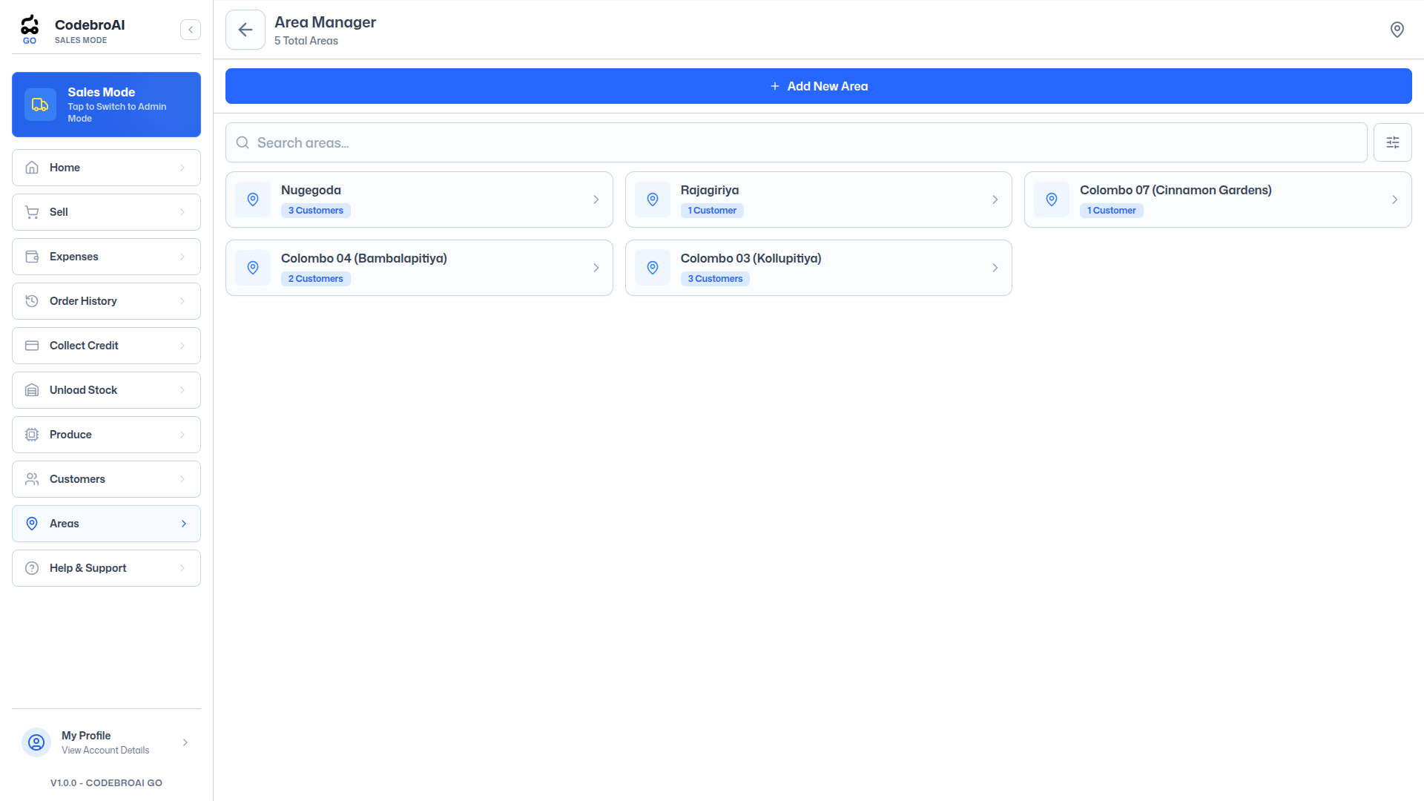This screenshot has height=801, width=1424.
Task: Expand the Nugegoda area using its chevron
Action: (596, 200)
